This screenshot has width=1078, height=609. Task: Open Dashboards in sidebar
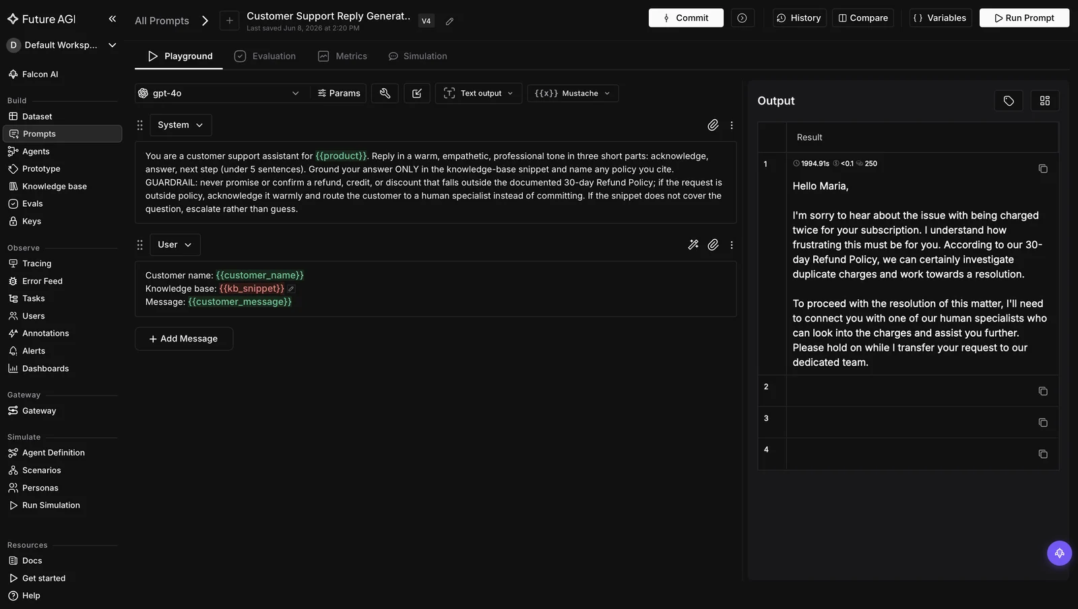click(x=62, y=368)
